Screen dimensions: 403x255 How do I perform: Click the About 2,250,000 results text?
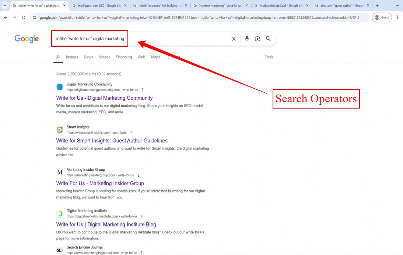89,74
